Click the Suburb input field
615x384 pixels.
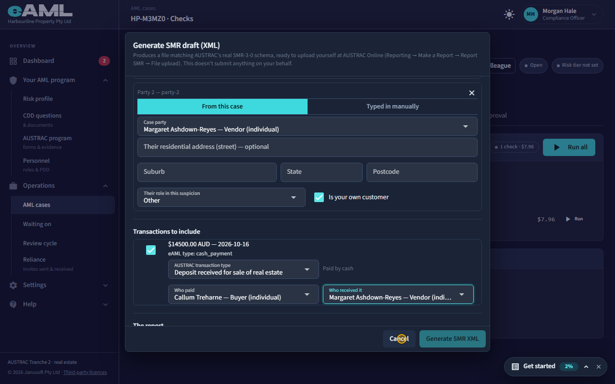click(207, 172)
